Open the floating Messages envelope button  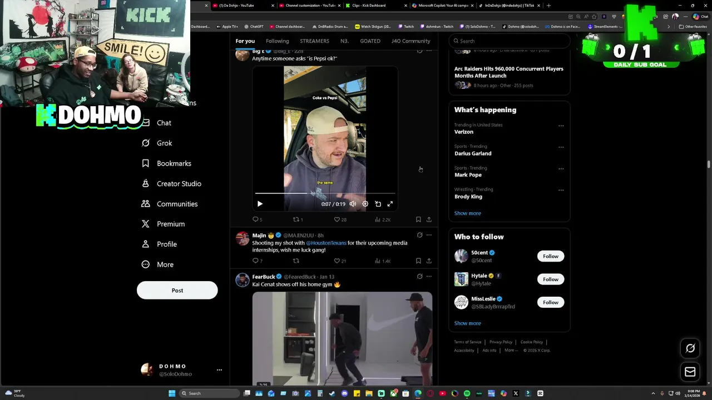(x=690, y=372)
